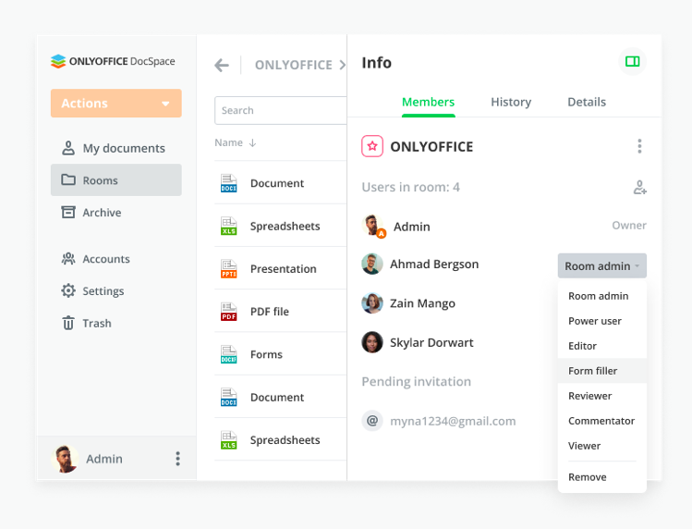
Task: Open the room's three-dot options menu
Action: click(639, 146)
